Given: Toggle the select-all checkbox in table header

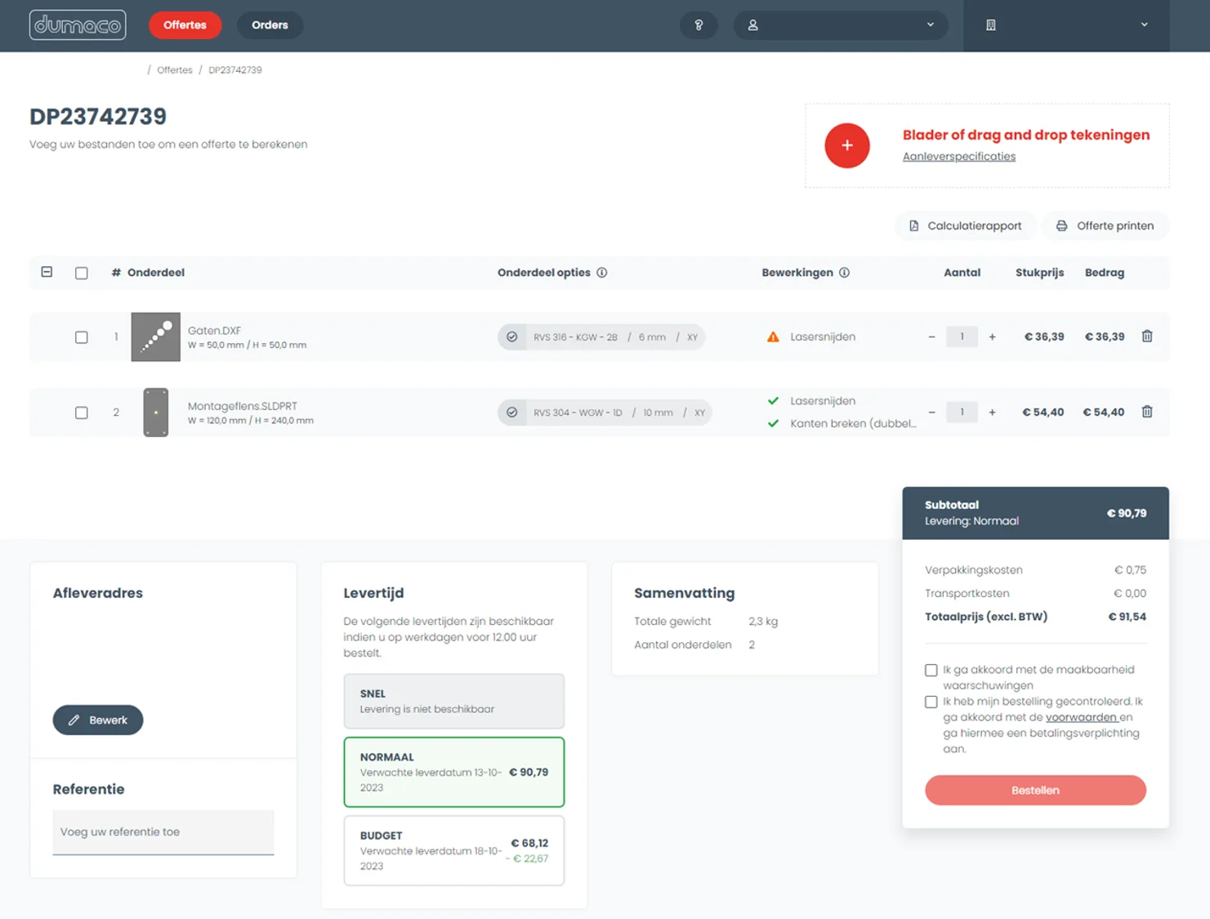Looking at the screenshot, I should tap(82, 274).
